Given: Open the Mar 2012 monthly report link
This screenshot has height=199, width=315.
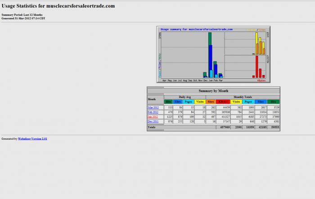Looking at the screenshot, I should 153,107.
